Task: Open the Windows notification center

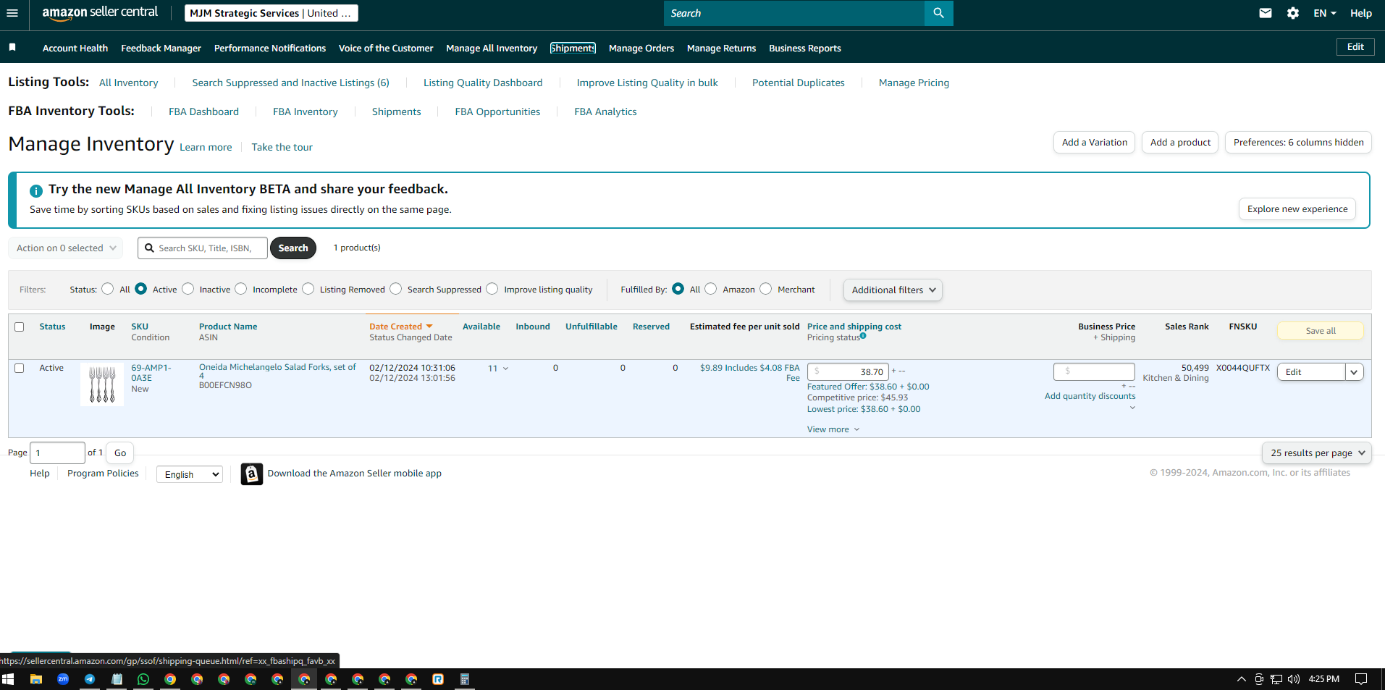Action: pos(1361,679)
